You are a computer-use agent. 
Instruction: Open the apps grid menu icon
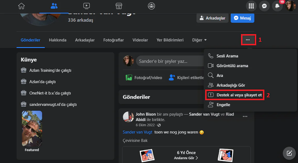[x=251, y=6]
